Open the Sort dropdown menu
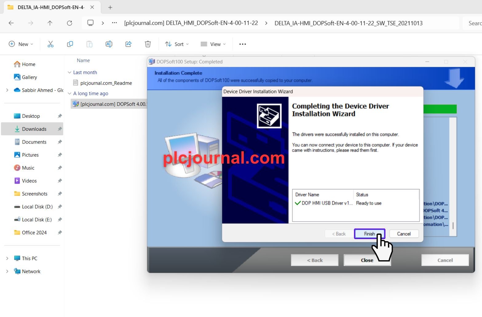The height and width of the screenshot is (317, 482). click(x=177, y=44)
